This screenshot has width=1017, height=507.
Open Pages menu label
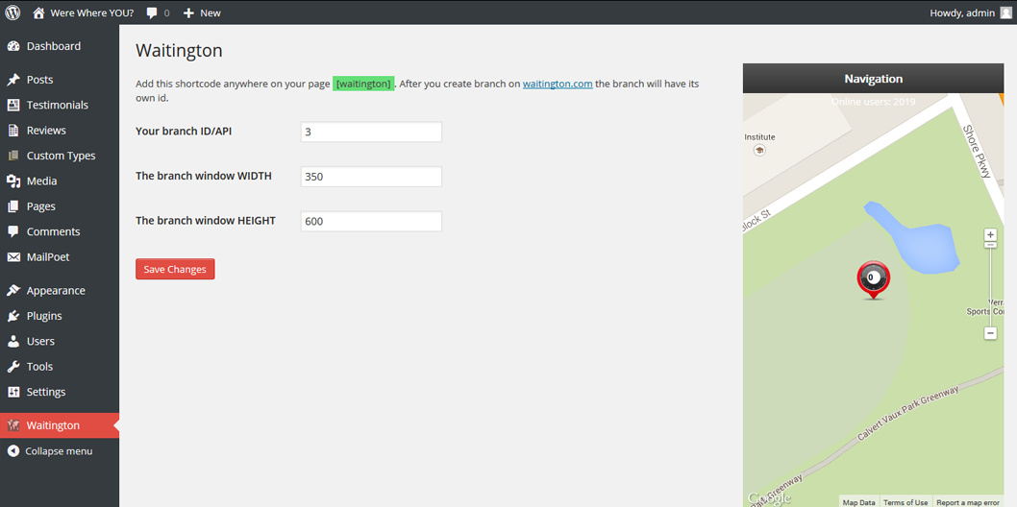point(41,206)
